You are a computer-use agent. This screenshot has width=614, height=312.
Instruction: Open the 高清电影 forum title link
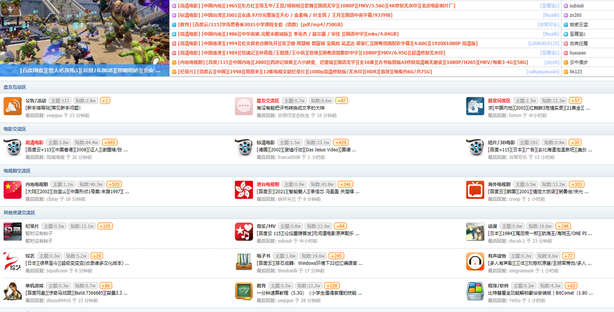pyautogui.click(x=35, y=143)
